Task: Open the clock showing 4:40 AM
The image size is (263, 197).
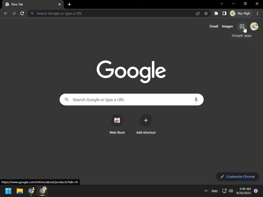Action: click(243, 191)
